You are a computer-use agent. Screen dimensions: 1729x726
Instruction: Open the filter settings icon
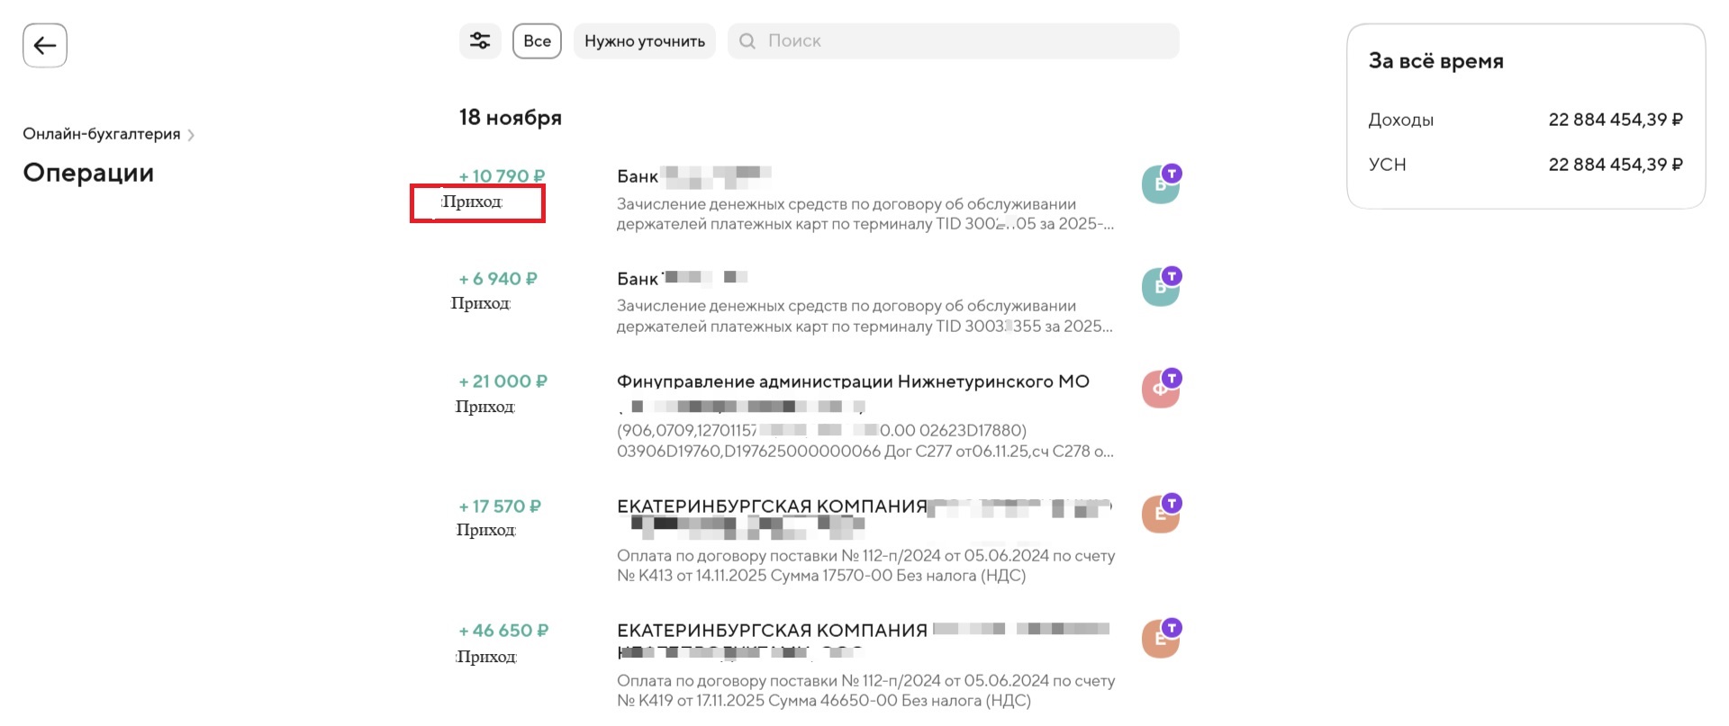coord(480,41)
